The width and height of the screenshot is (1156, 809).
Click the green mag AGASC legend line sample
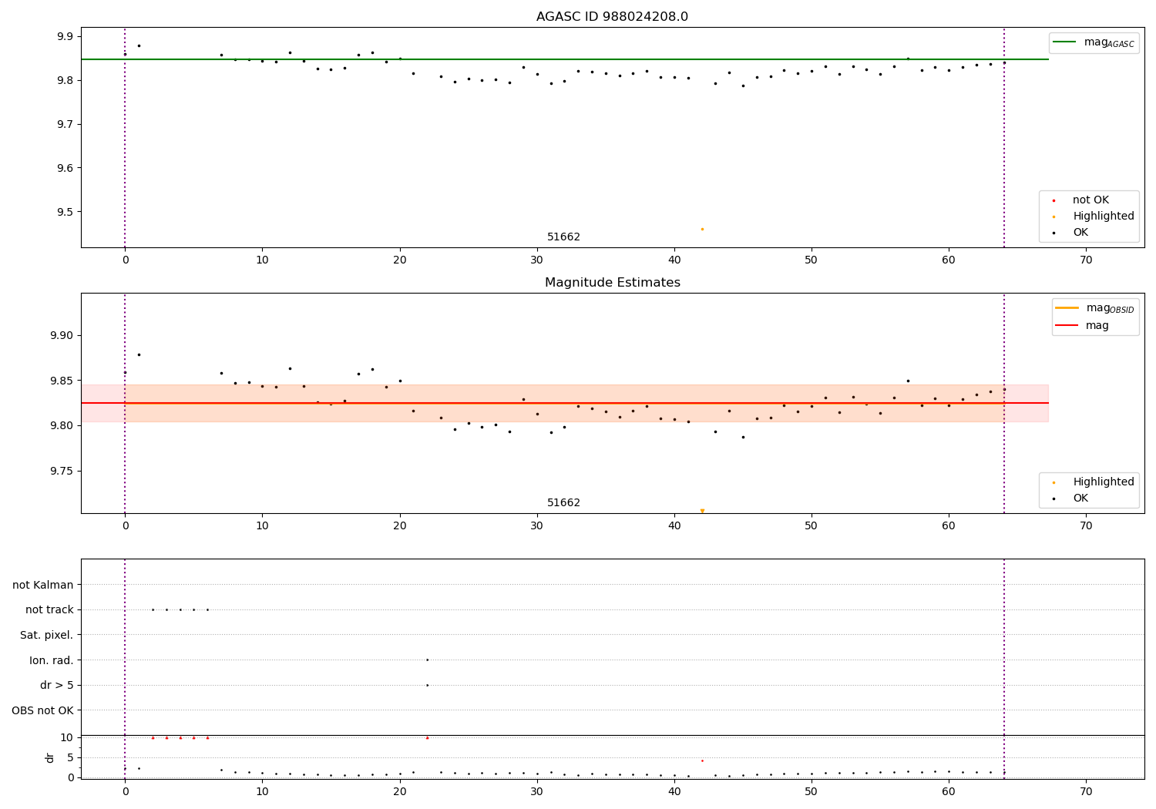pos(1065,42)
